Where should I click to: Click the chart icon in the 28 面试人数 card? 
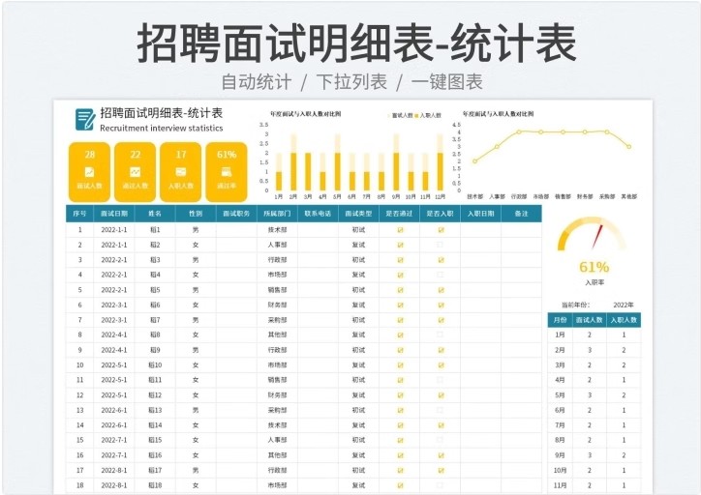[x=89, y=172]
